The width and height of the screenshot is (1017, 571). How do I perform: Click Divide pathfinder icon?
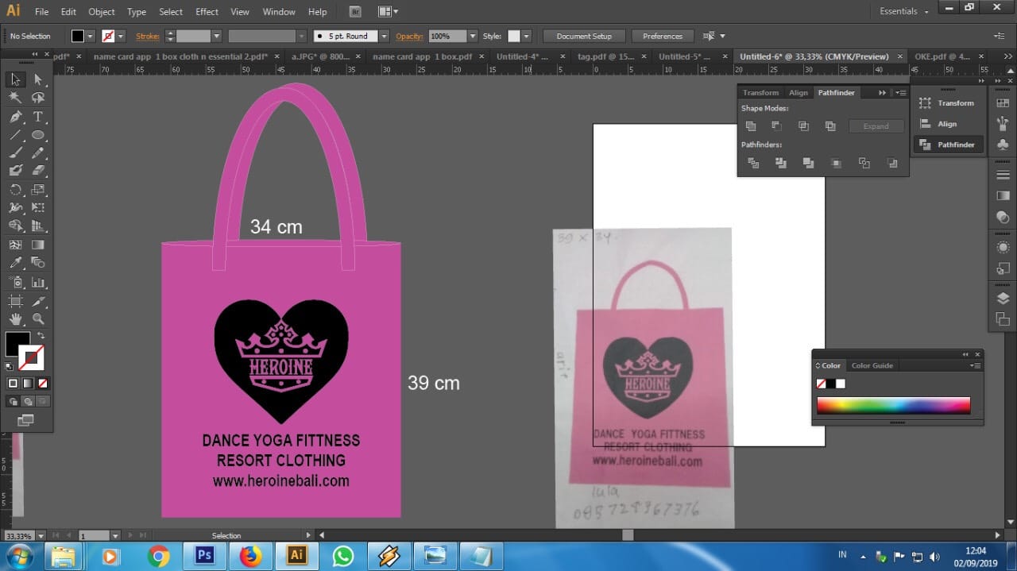coord(753,163)
